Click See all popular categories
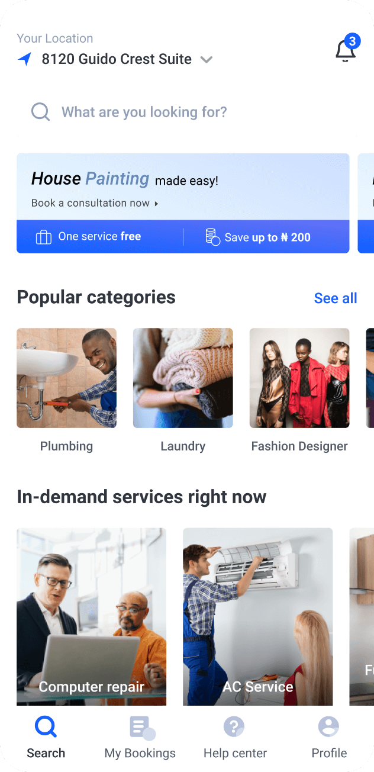The width and height of the screenshot is (374, 772). (336, 298)
